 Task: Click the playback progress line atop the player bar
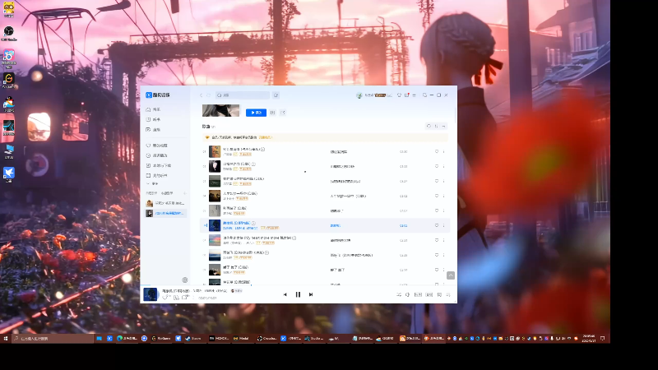tap(299, 285)
